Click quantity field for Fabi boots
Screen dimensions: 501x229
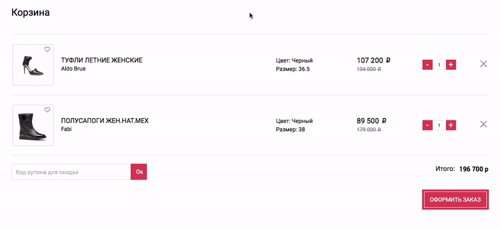click(439, 125)
